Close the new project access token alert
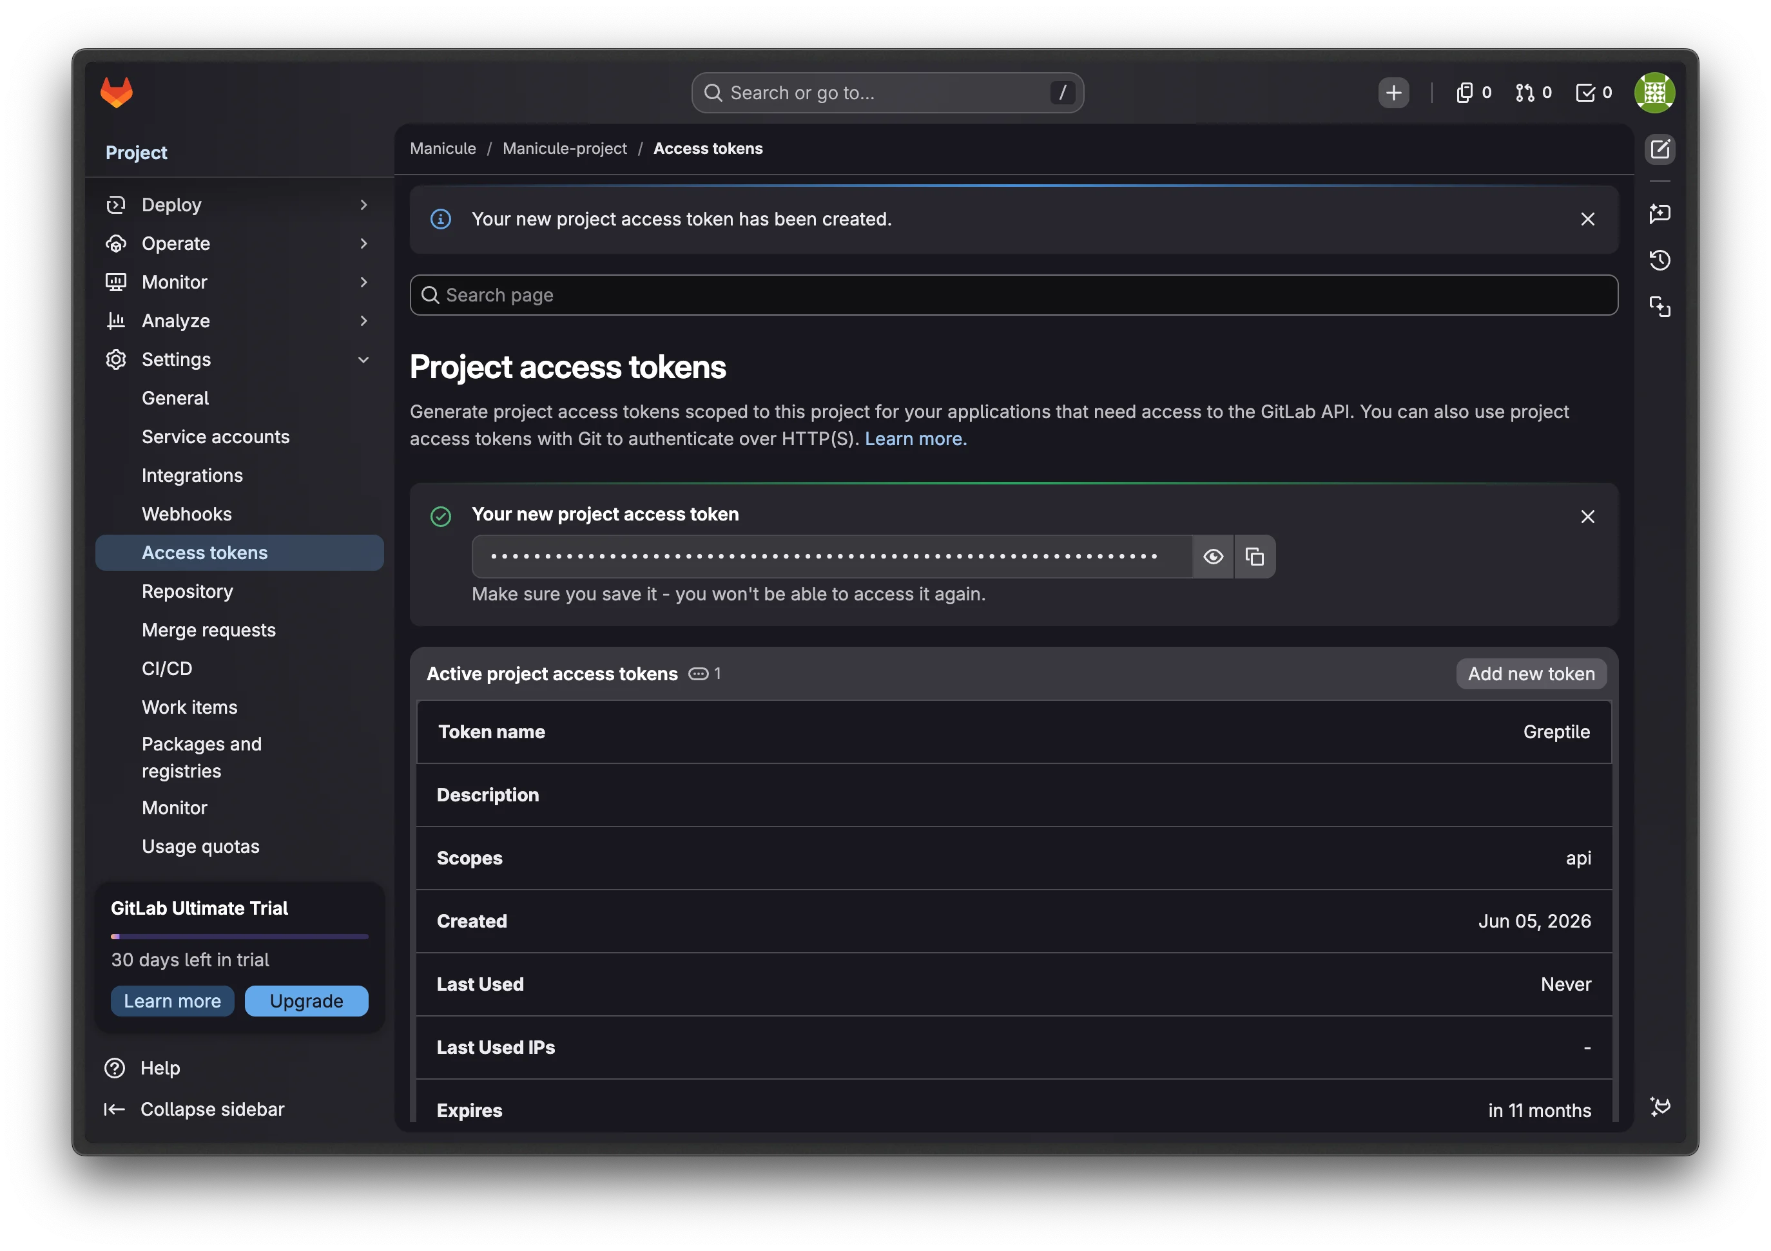This screenshot has width=1771, height=1251. pyautogui.click(x=1587, y=517)
